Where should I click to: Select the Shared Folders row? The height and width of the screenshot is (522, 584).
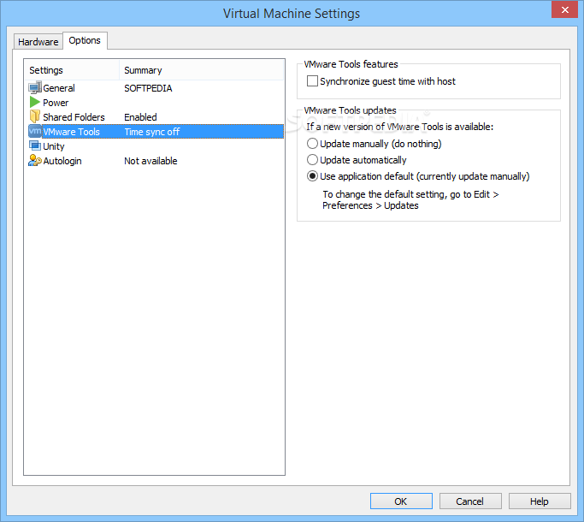(154, 117)
